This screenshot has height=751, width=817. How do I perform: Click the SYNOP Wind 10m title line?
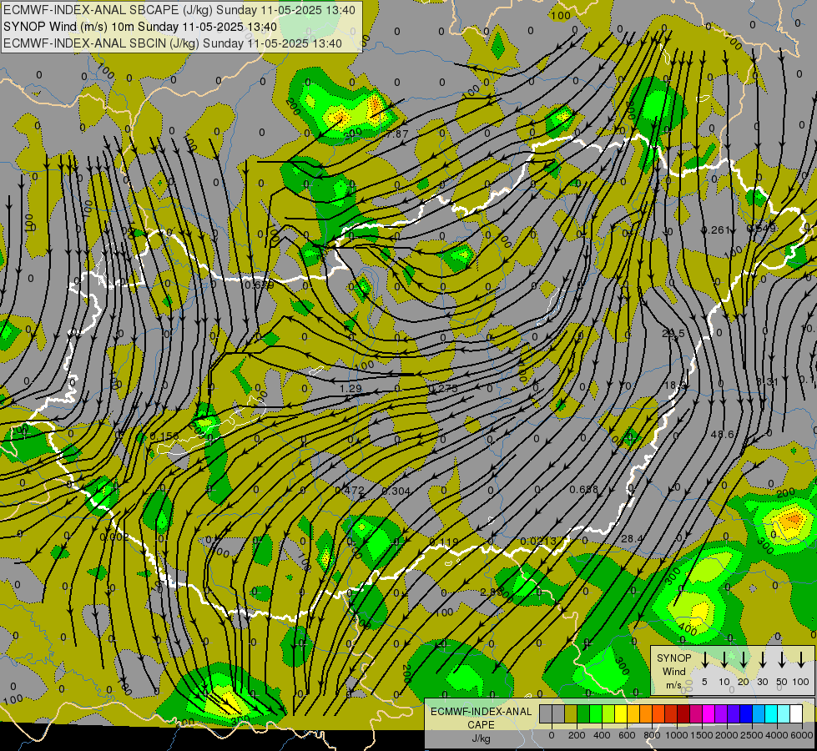click(x=140, y=27)
